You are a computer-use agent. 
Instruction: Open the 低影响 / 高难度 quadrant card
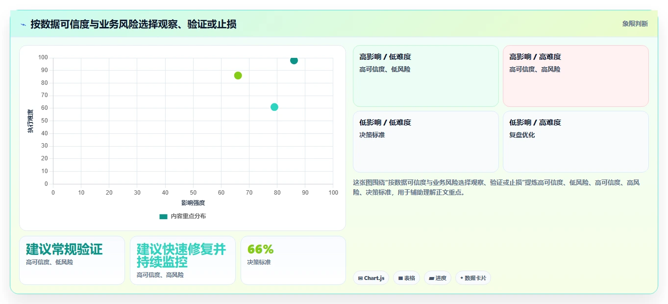tap(575, 142)
